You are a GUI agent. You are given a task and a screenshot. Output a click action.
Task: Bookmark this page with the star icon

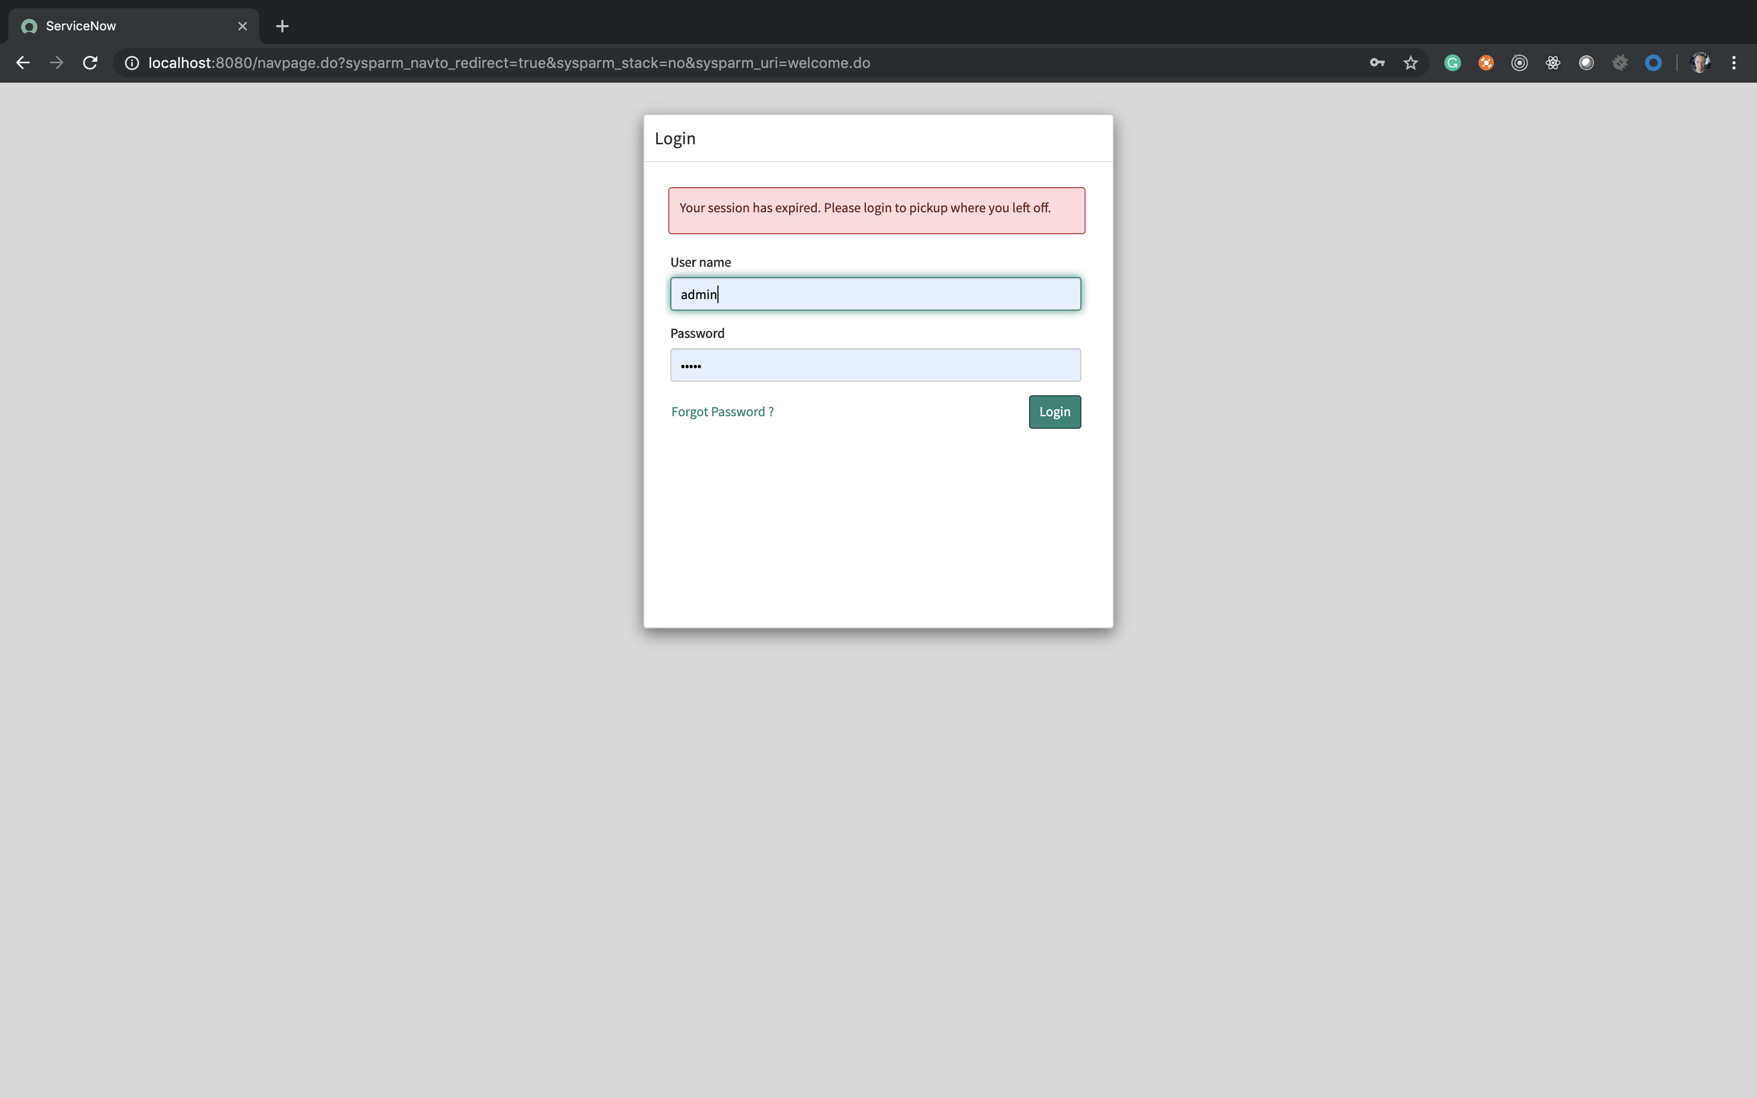[x=1411, y=63]
